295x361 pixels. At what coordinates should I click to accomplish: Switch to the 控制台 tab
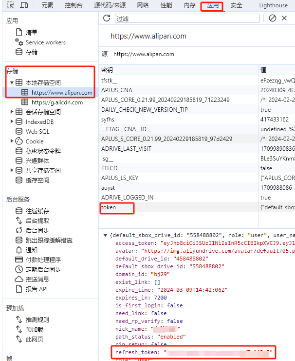coord(74,5)
